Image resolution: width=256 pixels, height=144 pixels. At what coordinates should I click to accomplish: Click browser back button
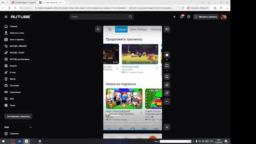[x=3, y=8]
